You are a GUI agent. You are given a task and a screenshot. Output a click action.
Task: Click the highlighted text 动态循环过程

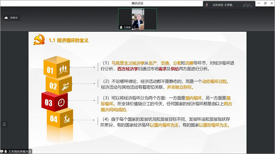pos(214,81)
